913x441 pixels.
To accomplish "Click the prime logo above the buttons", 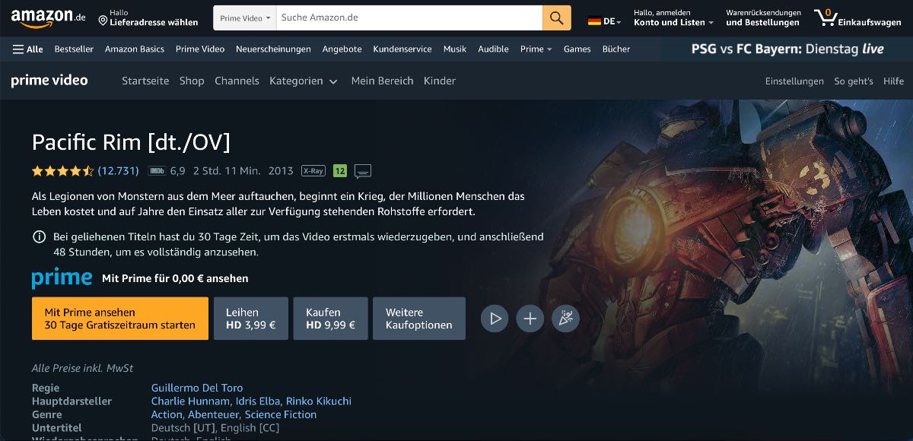I will (x=62, y=279).
